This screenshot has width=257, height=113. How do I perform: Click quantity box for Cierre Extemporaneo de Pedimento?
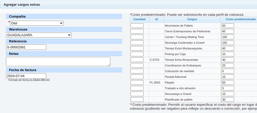pyautogui.click(x=137, y=31)
